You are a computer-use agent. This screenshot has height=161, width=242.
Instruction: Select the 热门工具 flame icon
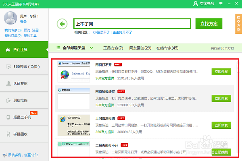click(8, 50)
